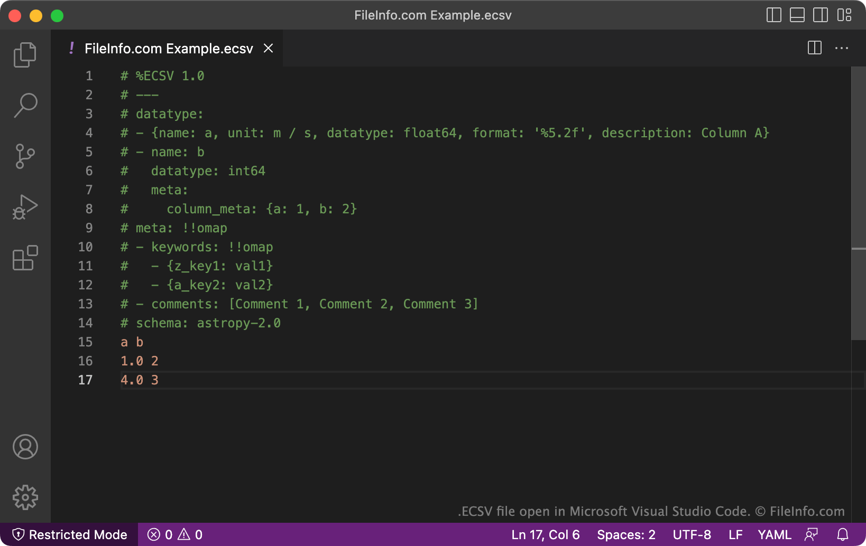The width and height of the screenshot is (866, 546).
Task: Select the FileInfo.com Example.ecsv tab
Action: [168, 48]
